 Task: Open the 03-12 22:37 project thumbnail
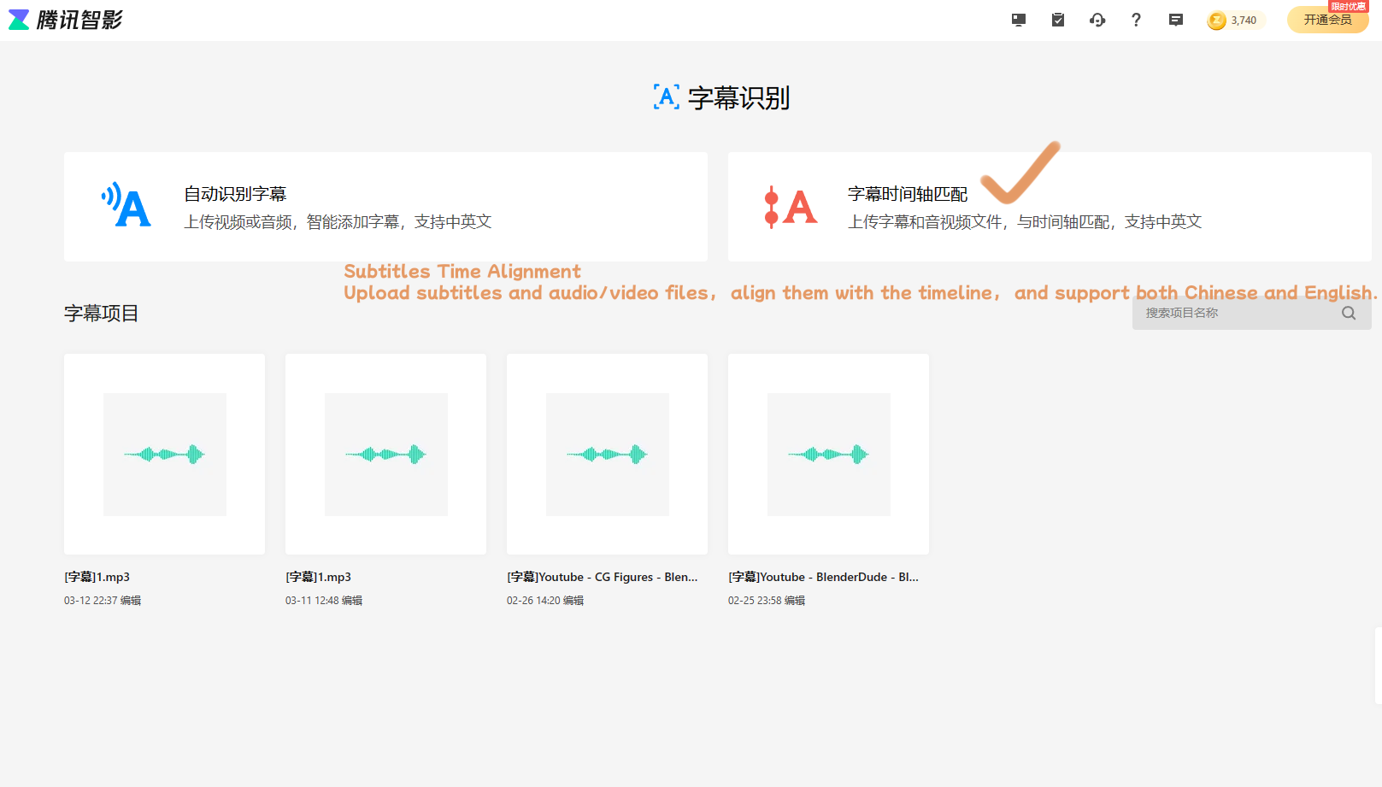pyautogui.click(x=164, y=454)
